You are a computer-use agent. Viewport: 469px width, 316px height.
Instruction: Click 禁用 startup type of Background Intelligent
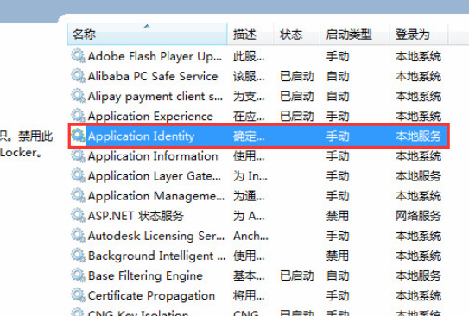click(338, 256)
